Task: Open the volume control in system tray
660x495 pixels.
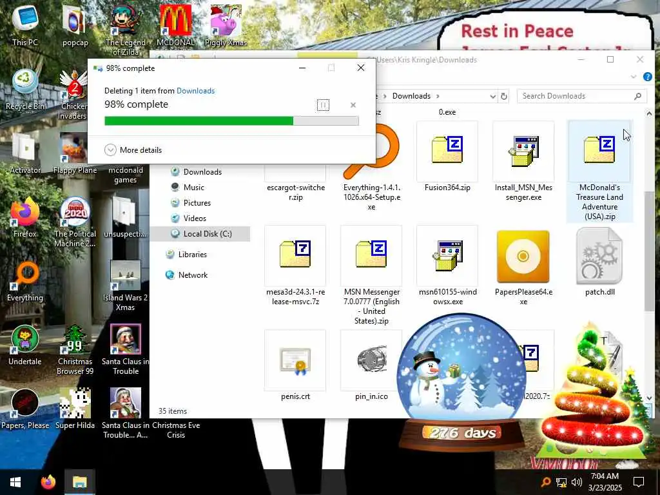Action: click(577, 482)
